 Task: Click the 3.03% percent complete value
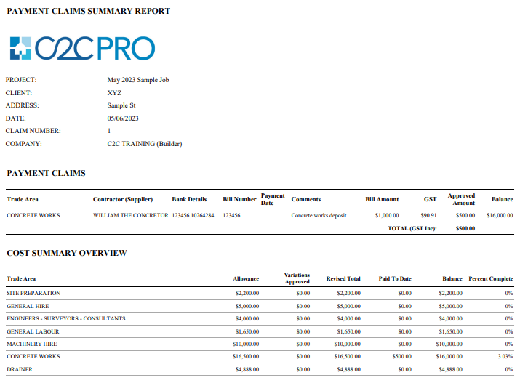point(504,357)
